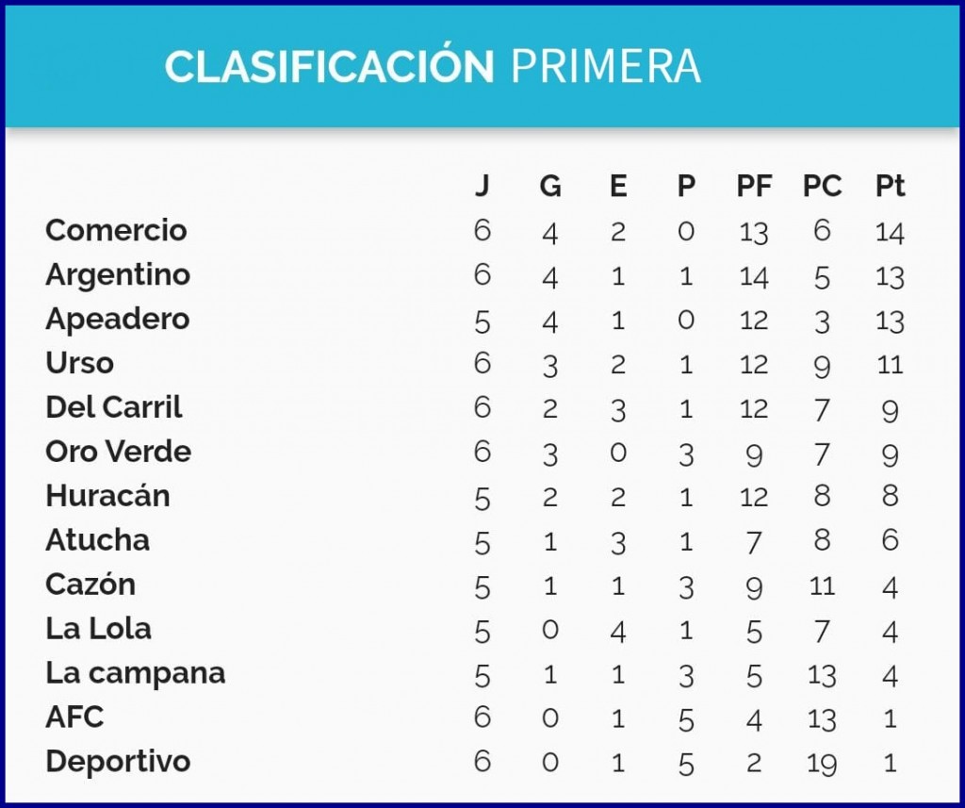Click the AFC team name
This screenshot has height=808, width=965.
(x=74, y=717)
